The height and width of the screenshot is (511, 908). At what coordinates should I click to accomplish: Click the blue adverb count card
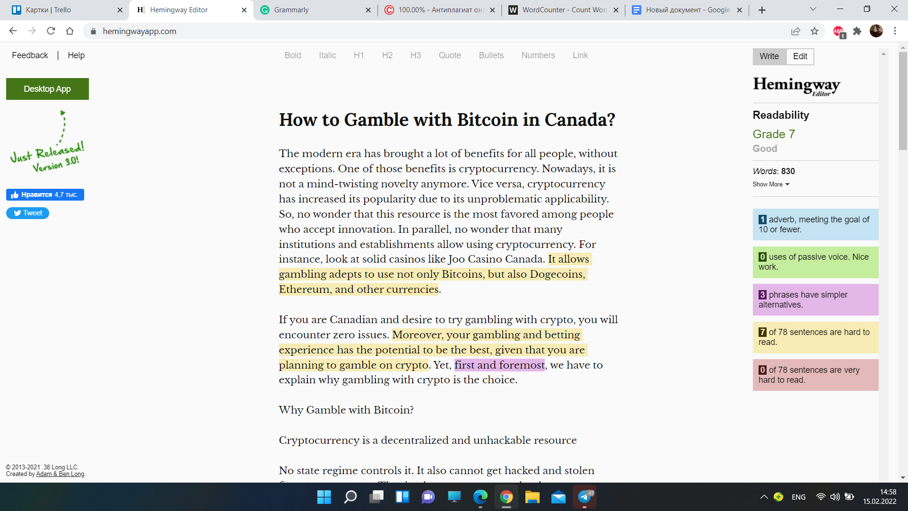click(815, 224)
